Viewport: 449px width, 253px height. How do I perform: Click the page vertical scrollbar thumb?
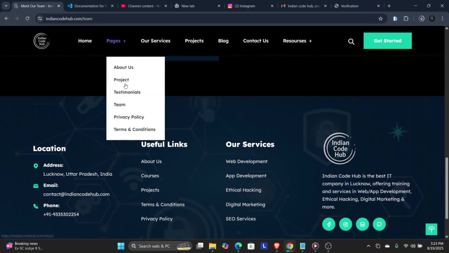[x=447, y=188]
